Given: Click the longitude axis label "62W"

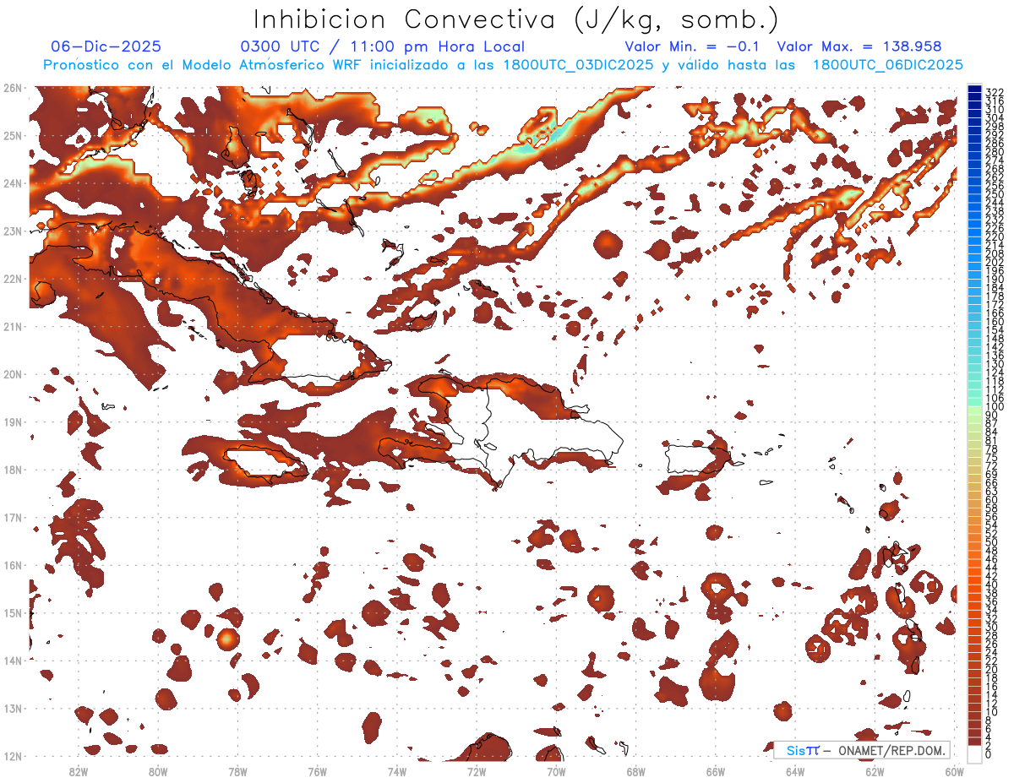Looking at the screenshot, I should tap(874, 771).
